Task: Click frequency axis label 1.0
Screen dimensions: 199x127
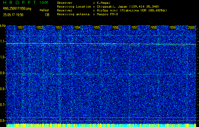Action: [3, 57]
